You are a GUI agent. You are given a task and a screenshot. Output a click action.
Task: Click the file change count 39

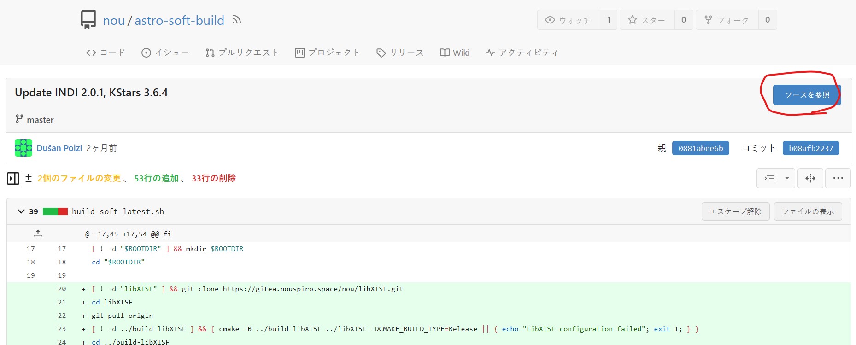pos(34,211)
